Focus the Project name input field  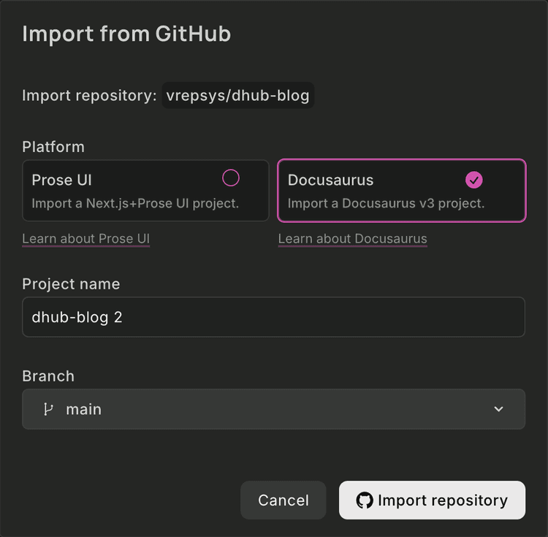click(273, 317)
